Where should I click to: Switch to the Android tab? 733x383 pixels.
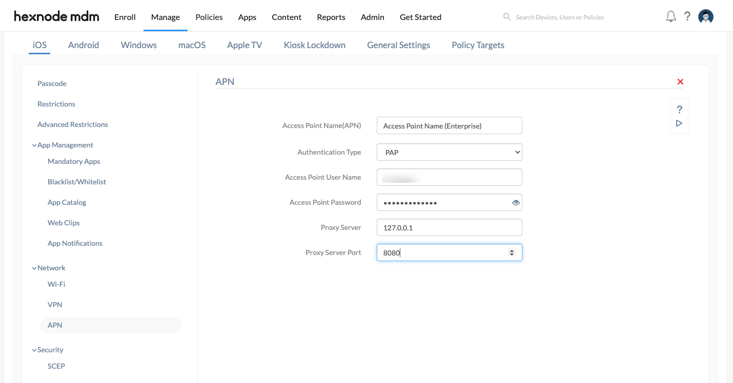(x=84, y=45)
